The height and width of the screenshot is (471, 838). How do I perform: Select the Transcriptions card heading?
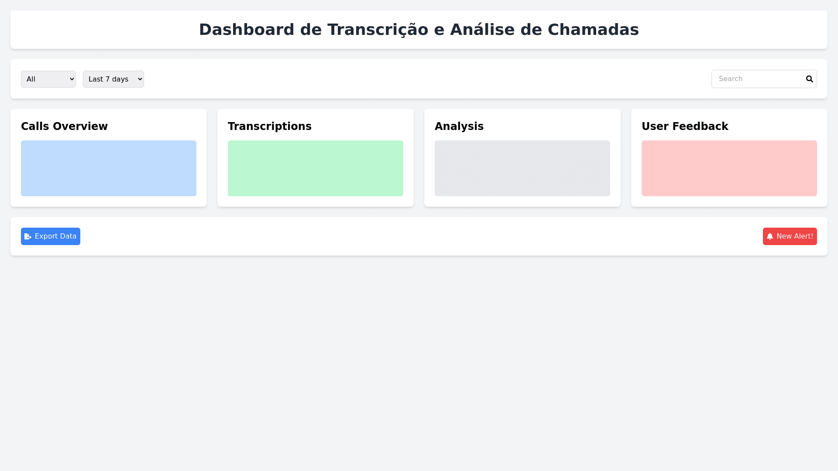[x=269, y=126]
